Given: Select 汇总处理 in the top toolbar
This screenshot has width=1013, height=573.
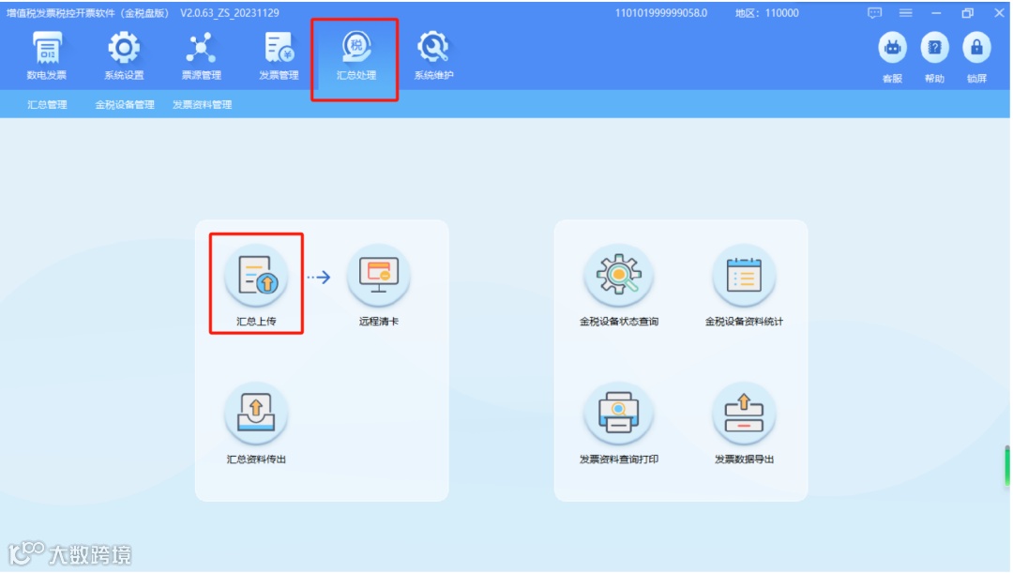Looking at the screenshot, I should tap(356, 56).
